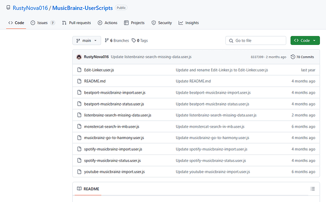
Task: Focus the Go to file search field
Action: pos(256,40)
